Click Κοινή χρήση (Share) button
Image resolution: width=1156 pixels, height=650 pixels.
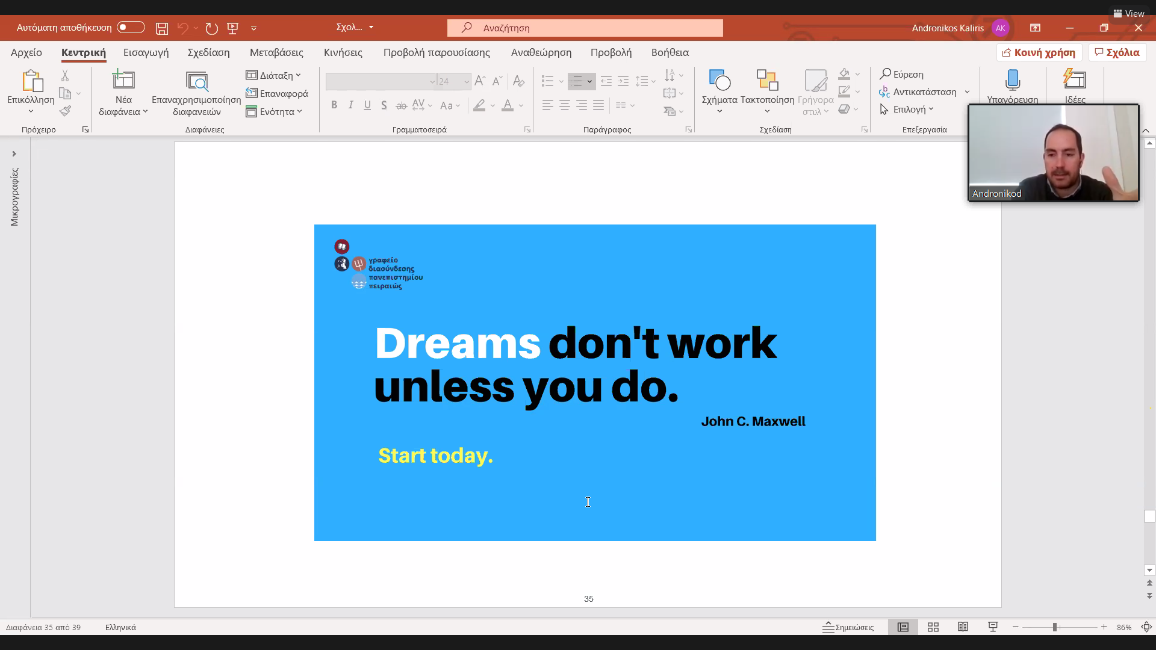click(x=1039, y=52)
